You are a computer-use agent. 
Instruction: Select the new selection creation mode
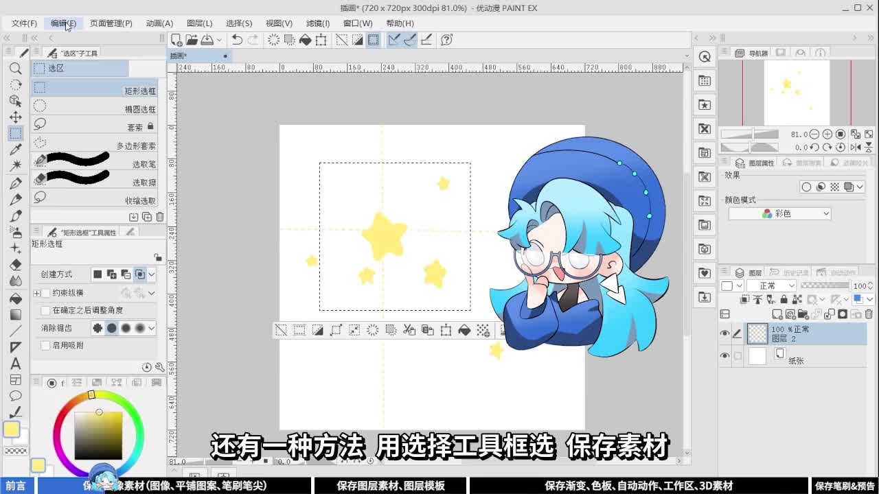[x=98, y=274]
